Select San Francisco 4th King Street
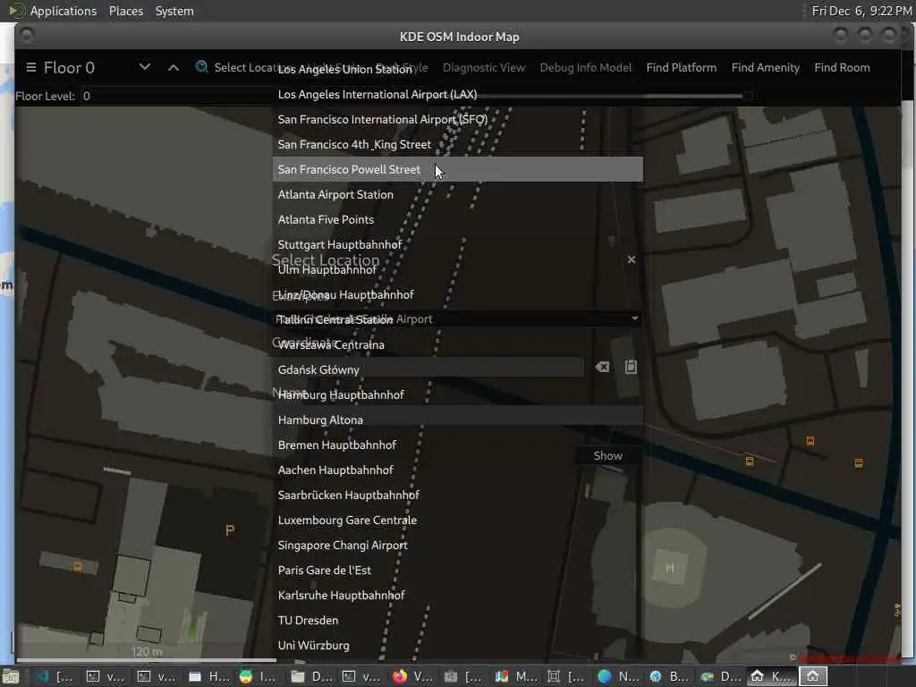Viewport: 916px width, 687px height. 457,144
